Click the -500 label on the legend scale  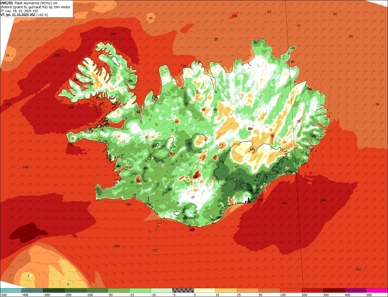click(x=4, y=295)
